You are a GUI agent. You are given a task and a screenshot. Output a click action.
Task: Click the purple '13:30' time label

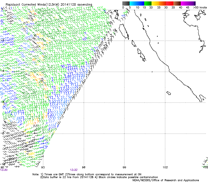(4, 170)
